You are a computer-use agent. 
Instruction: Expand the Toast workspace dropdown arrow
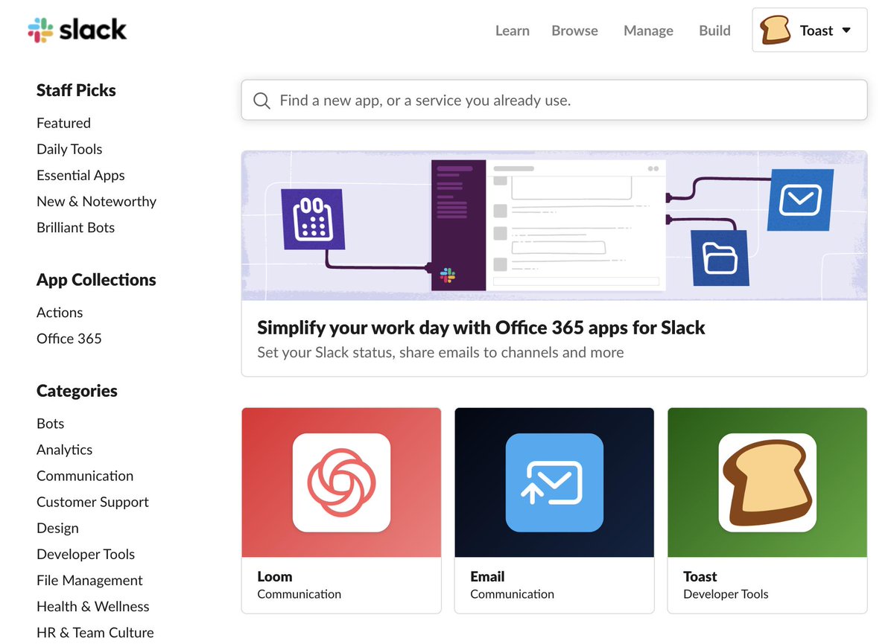point(846,31)
